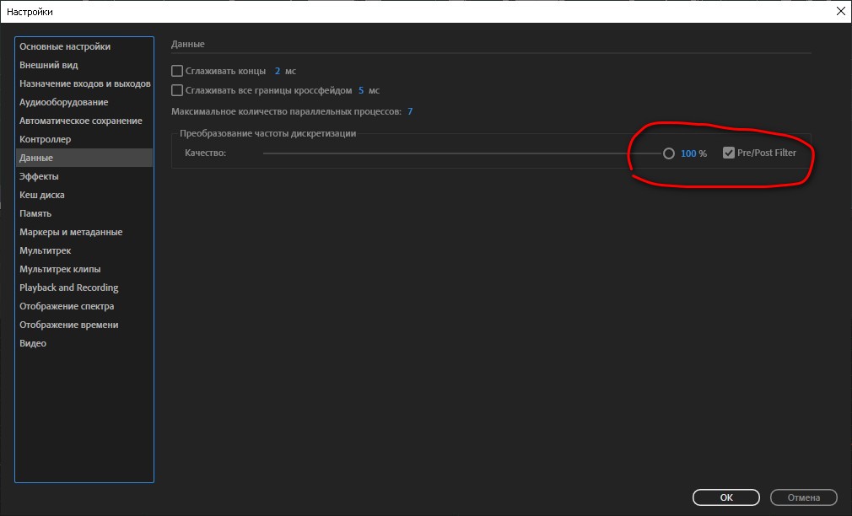
Task: Select Внешний вид in the sidebar
Action: point(49,66)
